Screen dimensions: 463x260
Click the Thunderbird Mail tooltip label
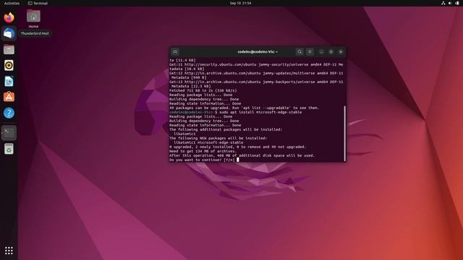[35, 34]
